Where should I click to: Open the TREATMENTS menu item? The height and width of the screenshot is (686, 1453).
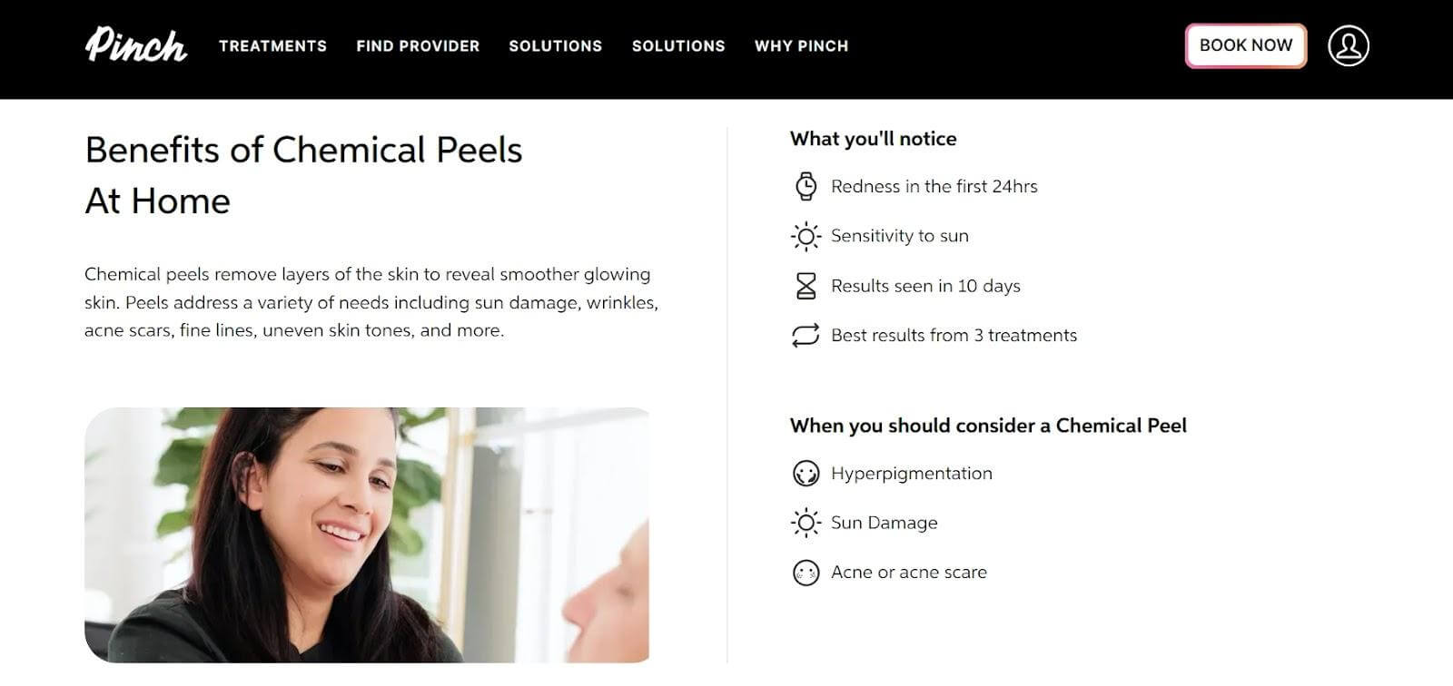pyautogui.click(x=272, y=46)
